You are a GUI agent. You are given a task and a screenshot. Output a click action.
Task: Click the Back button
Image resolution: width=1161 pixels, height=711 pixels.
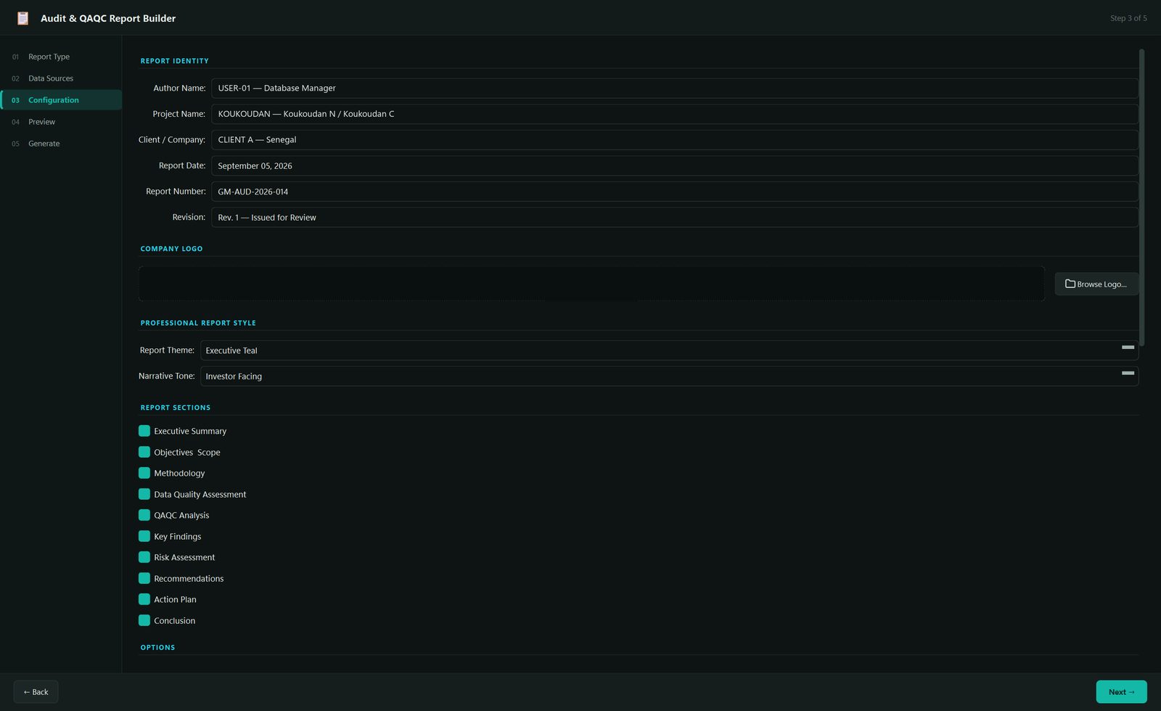pyautogui.click(x=36, y=692)
